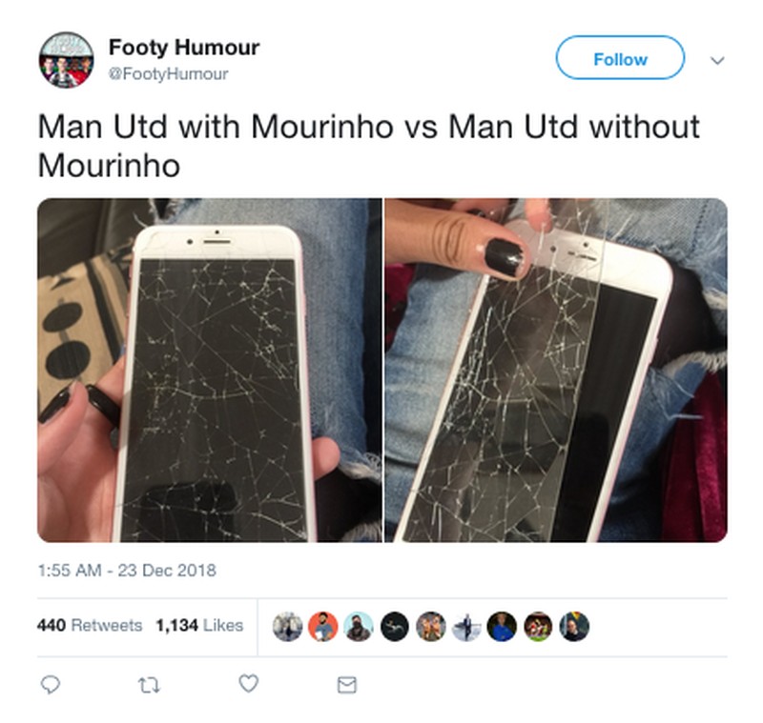Click the envelope direct message icon
Screen dimensions: 763x723
point(347,685)
